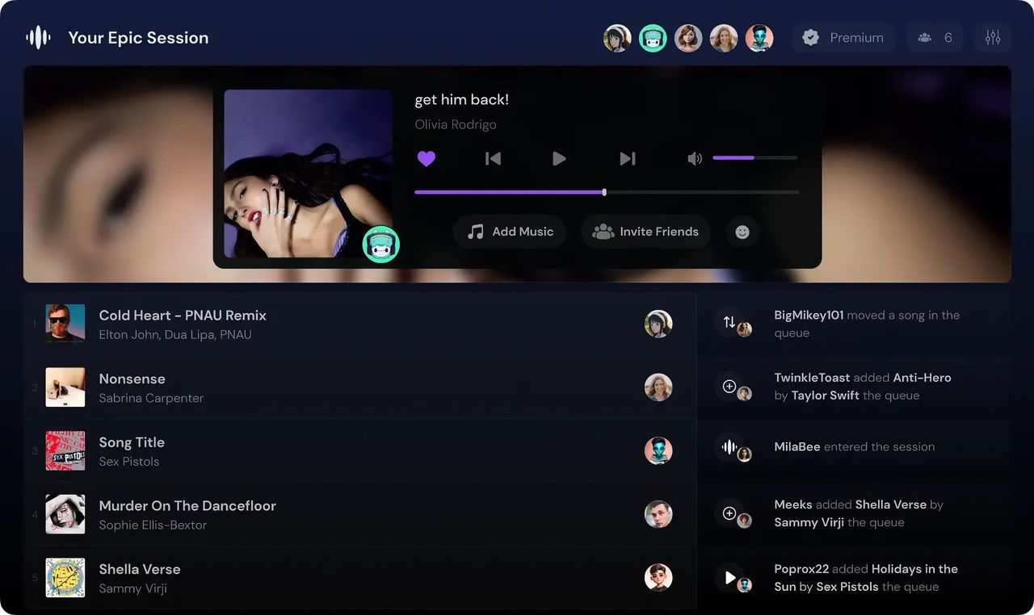The image size is (1034, 615).
Task: Open the 6 listeners count button
Action: coord(935,38)
